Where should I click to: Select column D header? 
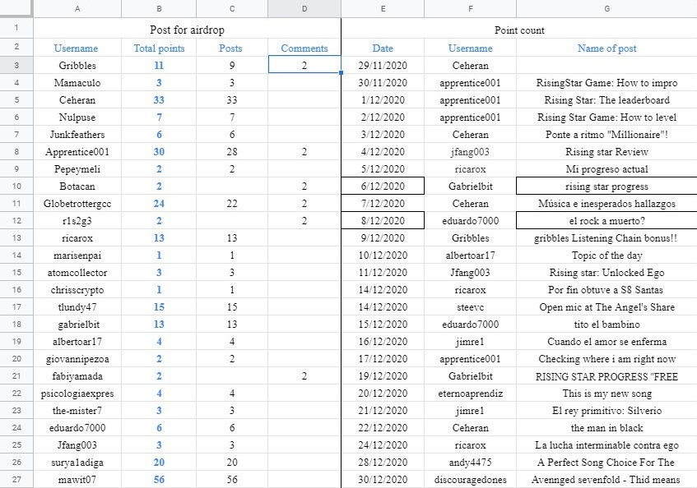click(x=304, y=8)
